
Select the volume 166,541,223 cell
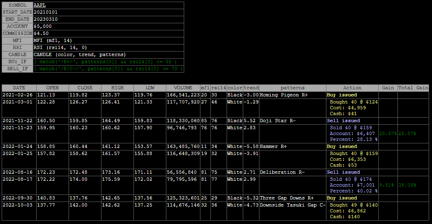coord(183,95)
